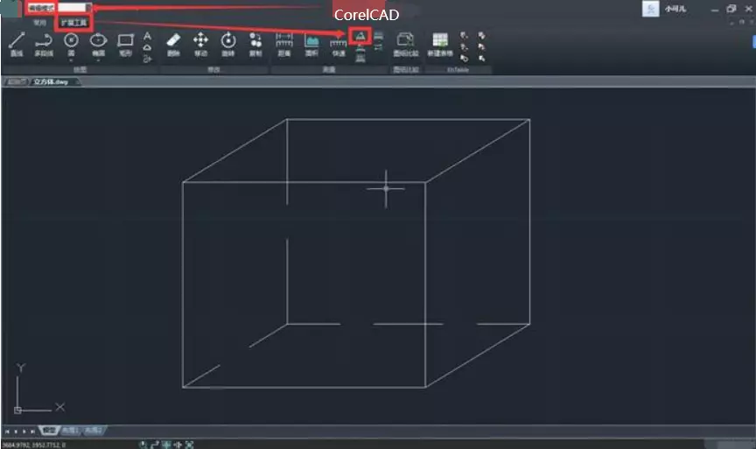Open the 面积 area measure tool

coord(311,45)
